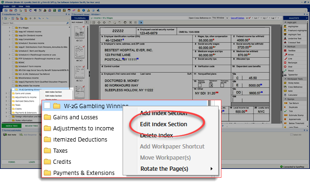Click the L1 sign-off checkmark button

pos(248,18)
